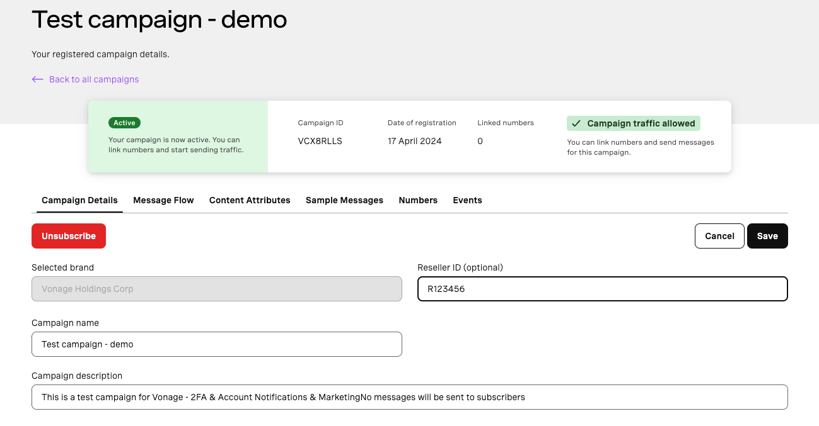Click the Date of registration label
This screenshot has width=819, height=426.
pos(422,123)
